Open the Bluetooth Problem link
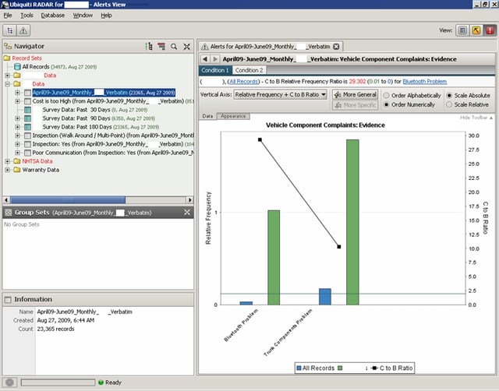The height and width of the screenshot is (391, 499). click(x=426, y=80)
